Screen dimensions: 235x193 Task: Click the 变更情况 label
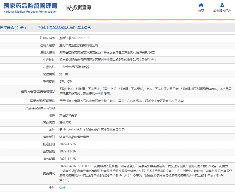tap(49, 173)
